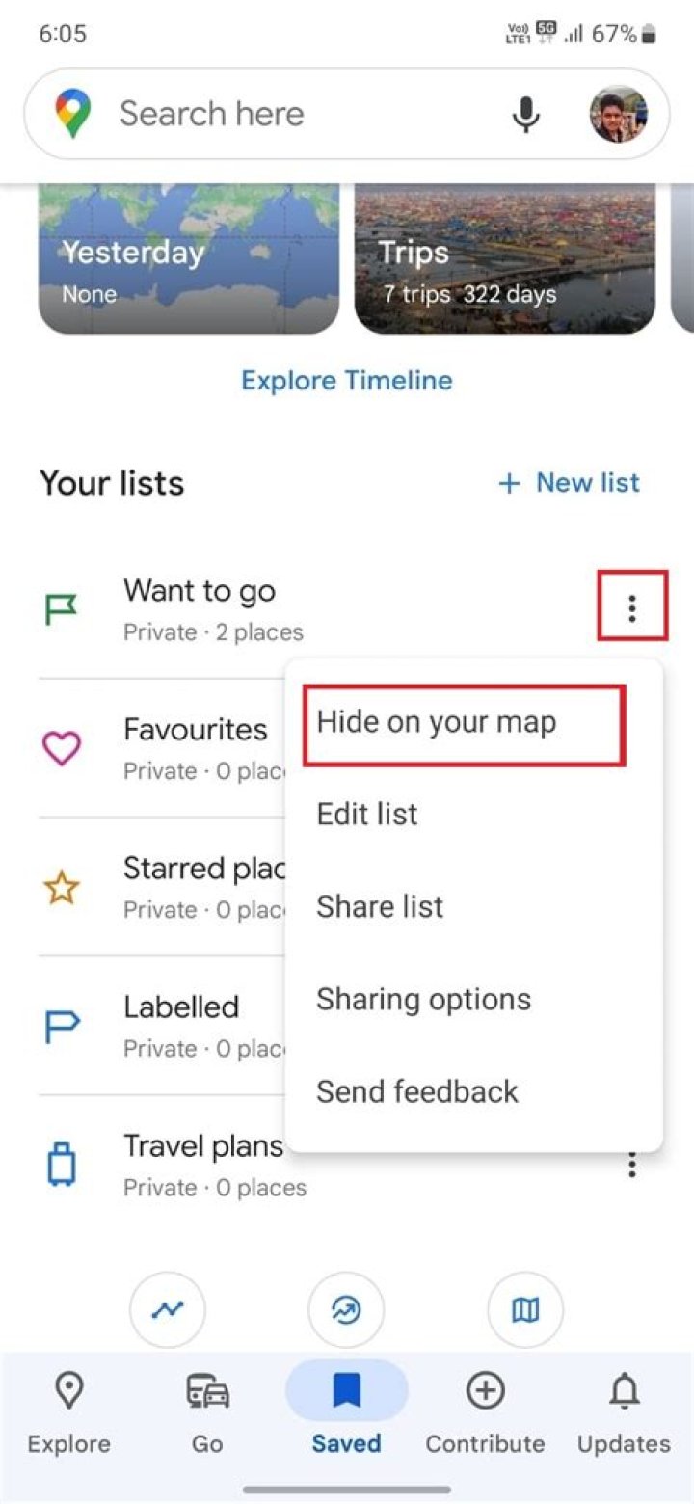Open the Travel plans overflow menu
This screenshot has height=1504, width=694.
tap(631, 1164)
